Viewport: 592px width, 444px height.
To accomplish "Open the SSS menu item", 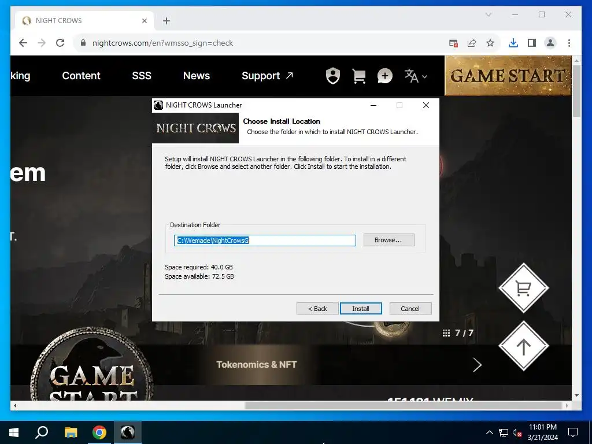I will coord(142,76).
